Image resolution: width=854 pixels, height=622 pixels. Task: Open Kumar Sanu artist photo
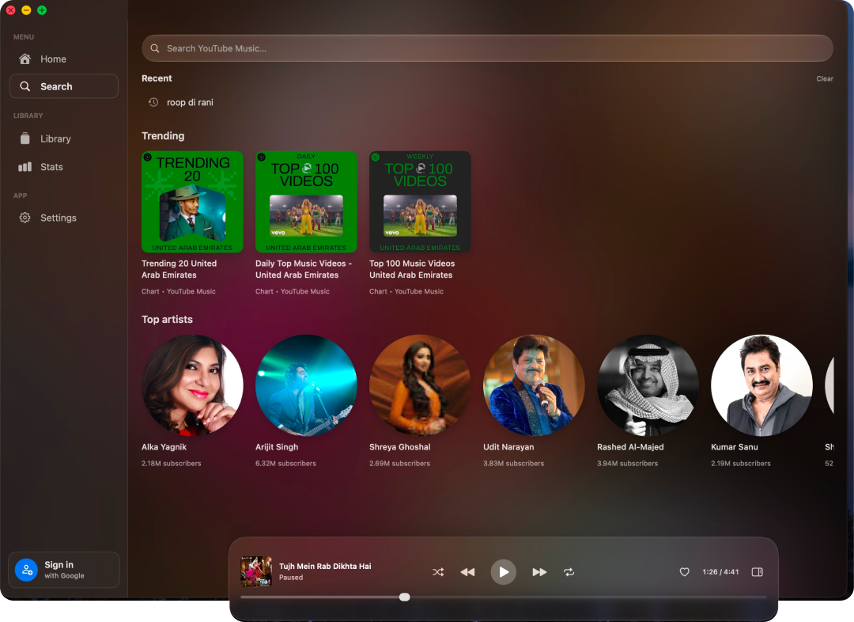pyautogui.click(x=761, y=385)
